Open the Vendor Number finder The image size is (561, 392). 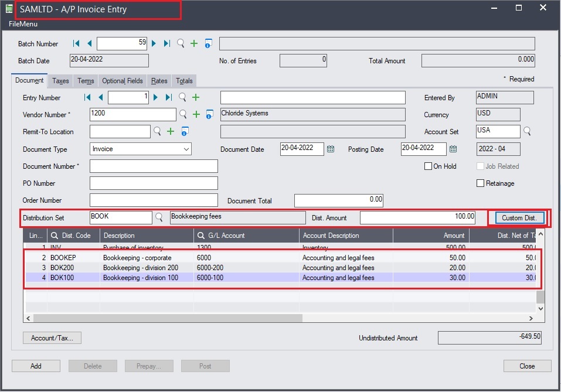[183, 114]
